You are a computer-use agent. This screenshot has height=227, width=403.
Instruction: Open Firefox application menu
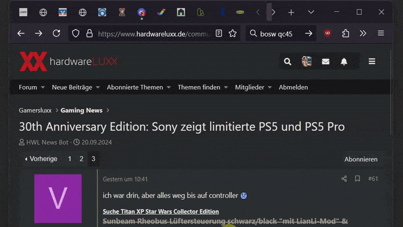381,33
